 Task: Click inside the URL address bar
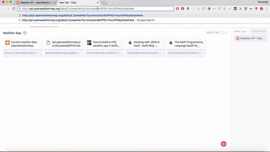96,8
